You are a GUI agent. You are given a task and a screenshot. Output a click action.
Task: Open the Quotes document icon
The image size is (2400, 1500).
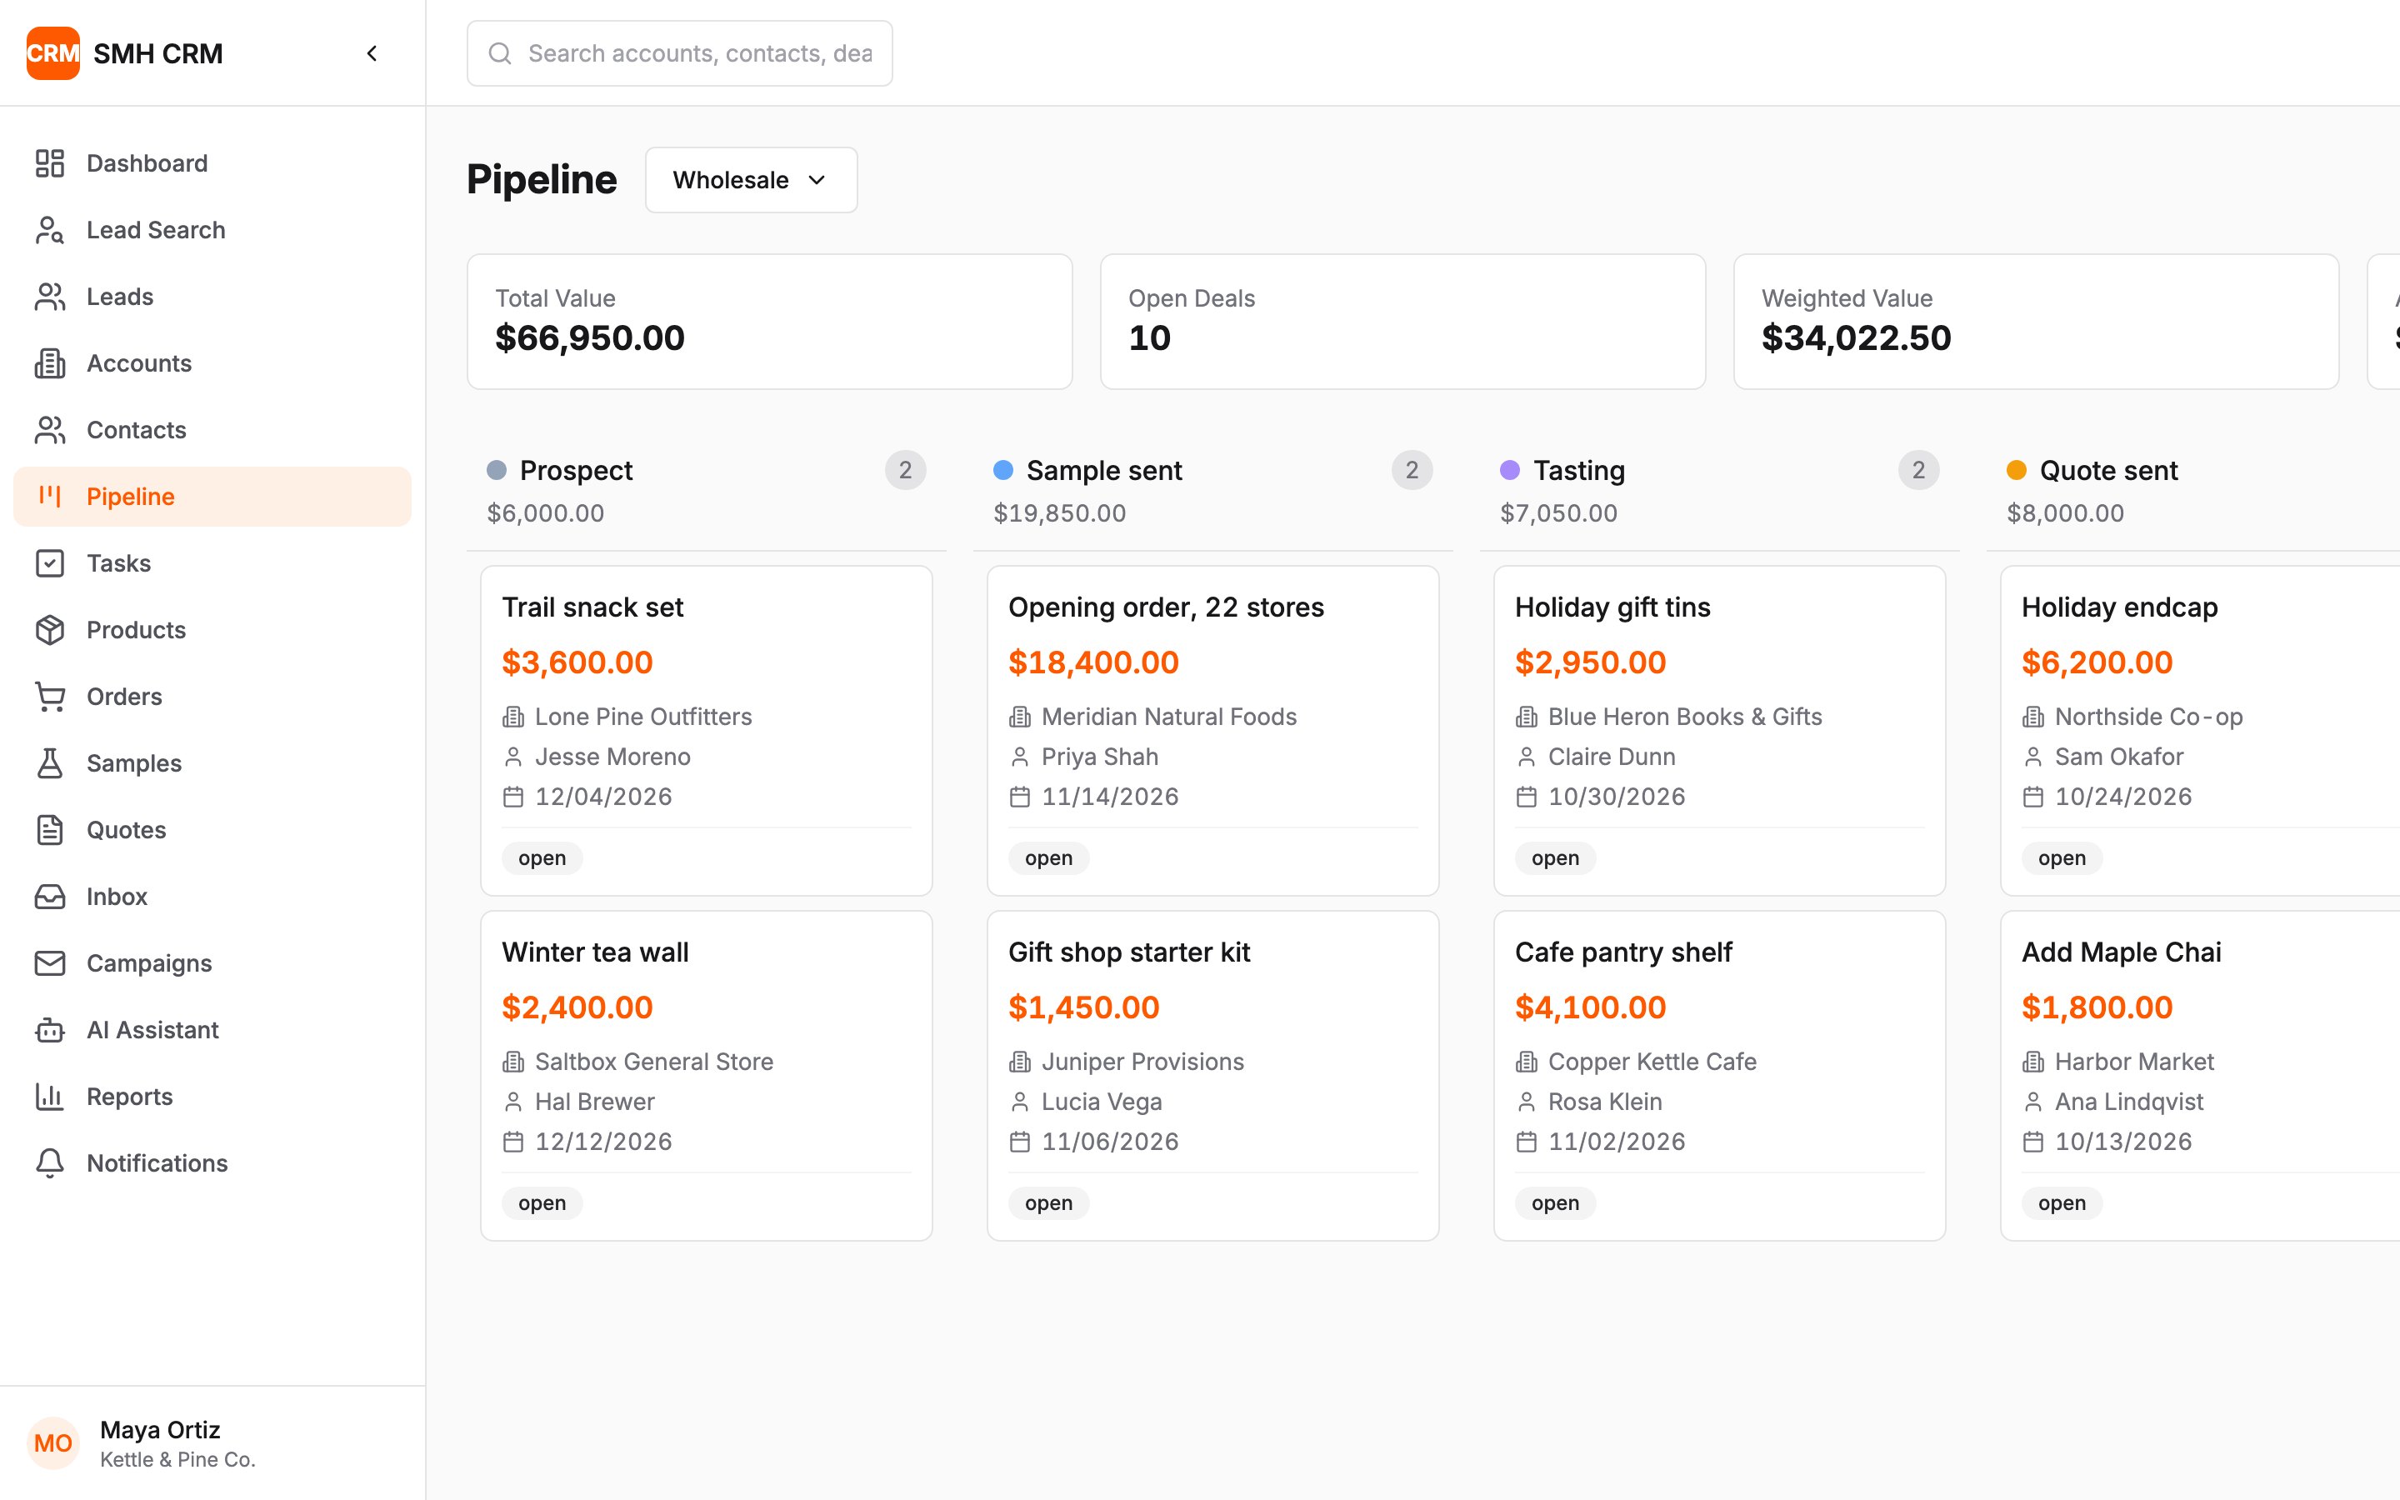tap(50, 829)
